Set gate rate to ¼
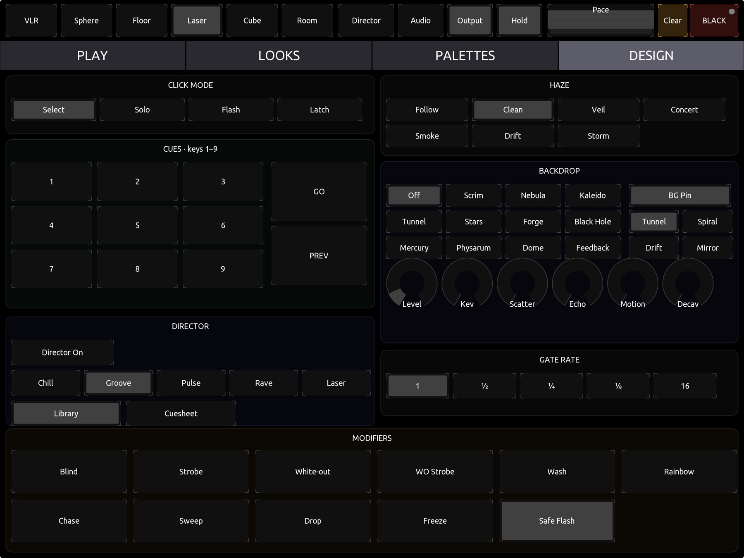Screen dimensions: 744x558 tap(551, 386)
